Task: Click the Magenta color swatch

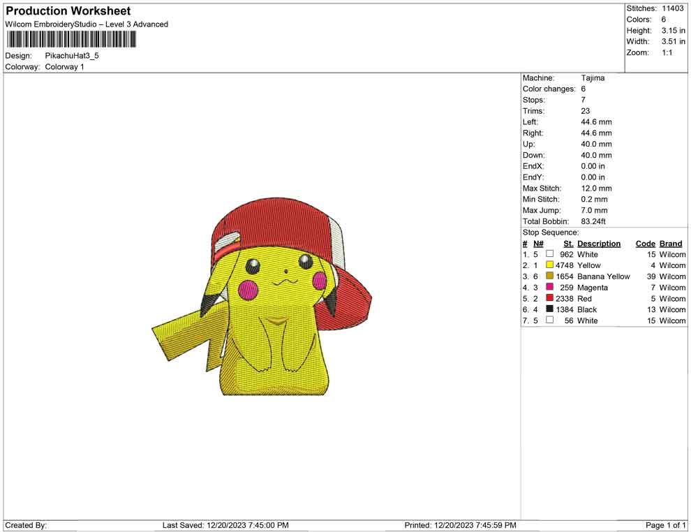Action: [x=549, y=287]
